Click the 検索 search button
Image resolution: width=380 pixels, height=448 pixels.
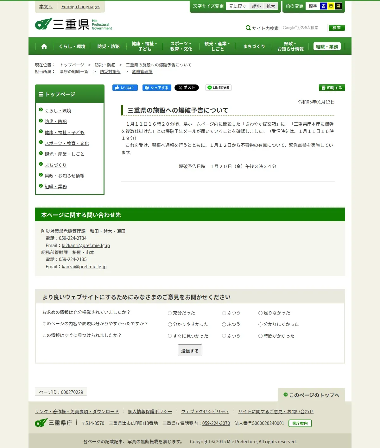pos(337,28)
